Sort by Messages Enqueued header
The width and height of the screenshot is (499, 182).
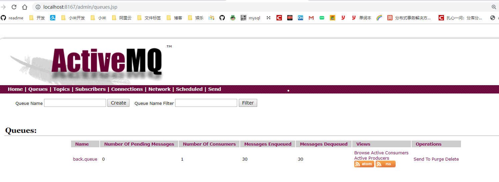pyautogui.click(x=268, y=144)
